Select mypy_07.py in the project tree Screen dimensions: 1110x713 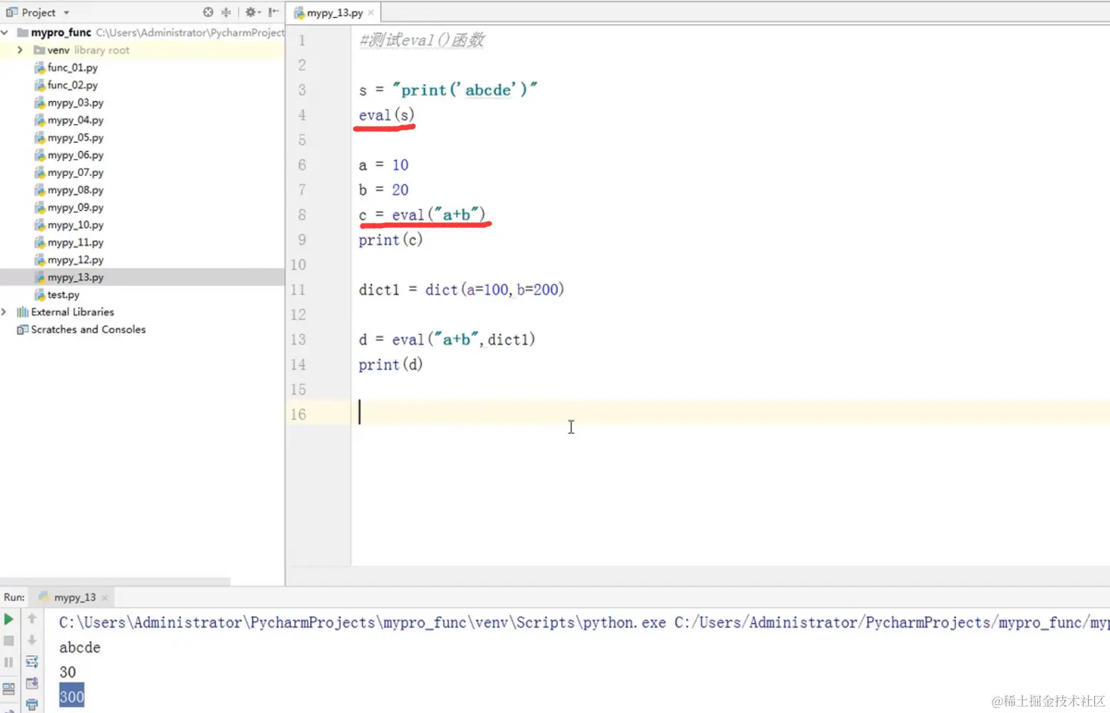[x=75, y=172]
